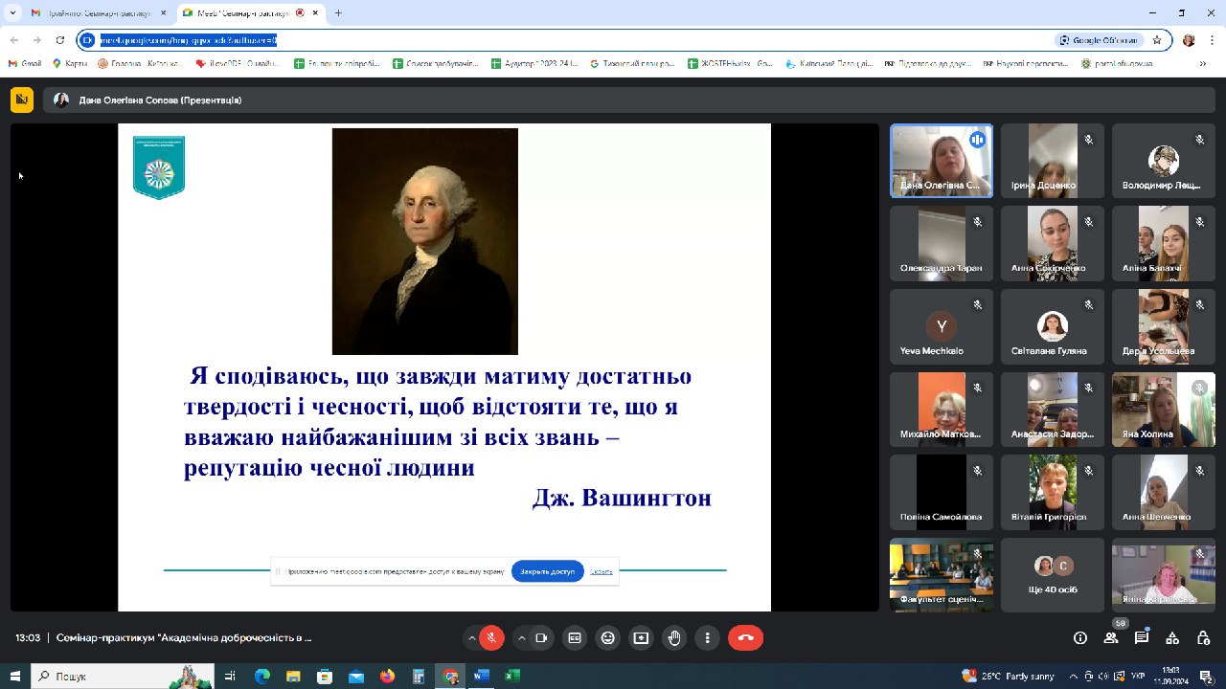Unmute the microphone in Meet
1226x689 pixels.
[x=492, y=638]
